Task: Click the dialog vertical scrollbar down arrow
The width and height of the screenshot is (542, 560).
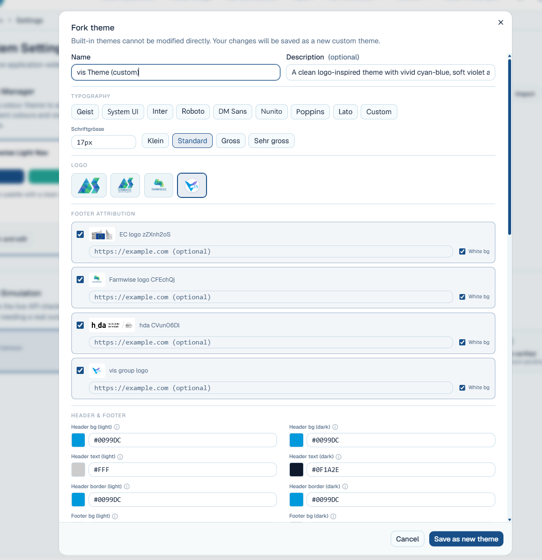Action: coord(510,520)
